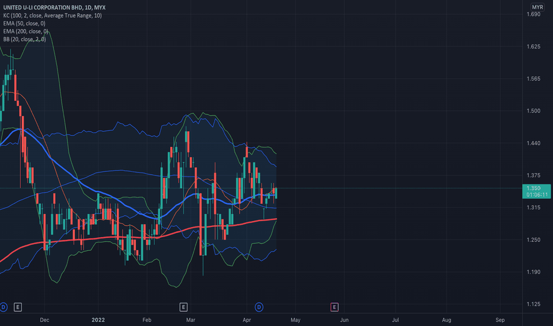Click the 1.690 price axis label
This screenshot has height=326, width=553.
point(533,14)
